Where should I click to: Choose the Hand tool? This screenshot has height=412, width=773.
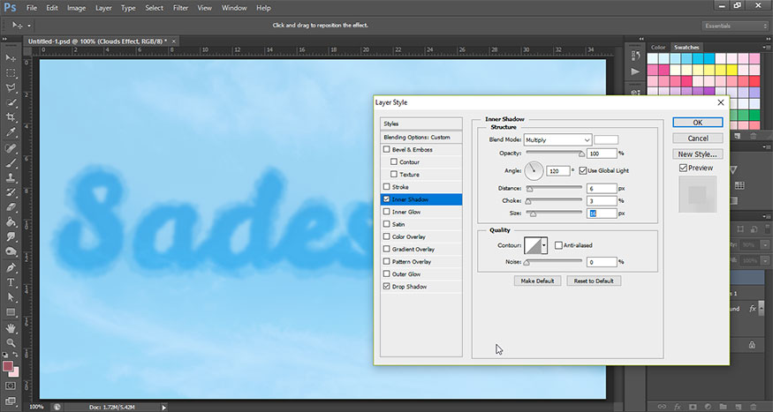[11, 327]
